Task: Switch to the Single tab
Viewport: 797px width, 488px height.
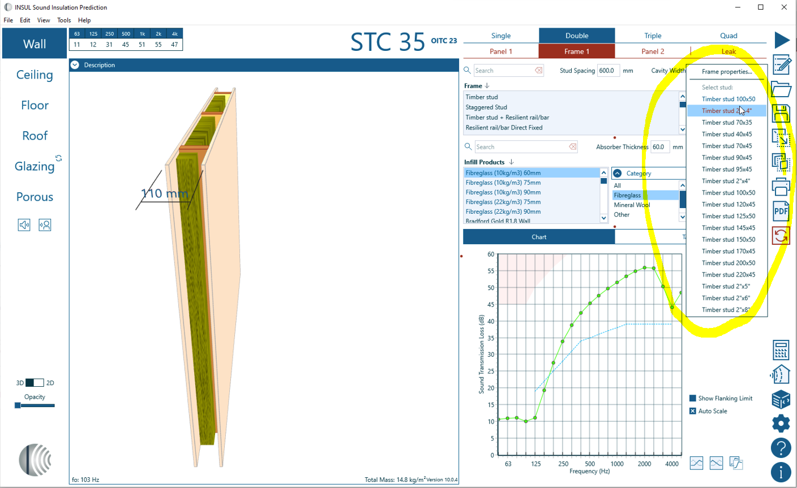Action: [501, 36]
